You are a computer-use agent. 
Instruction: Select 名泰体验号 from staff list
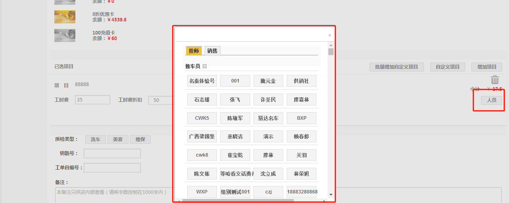[202, 81]
